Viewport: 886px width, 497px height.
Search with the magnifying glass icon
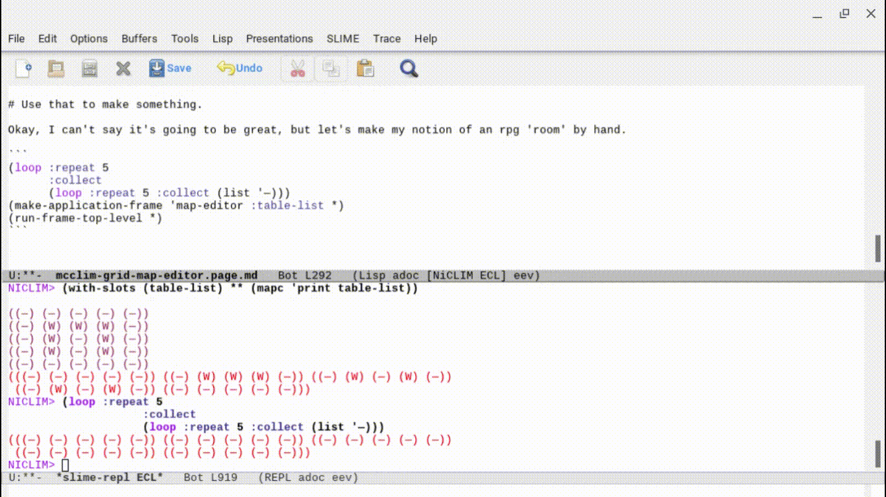(409, 68)
